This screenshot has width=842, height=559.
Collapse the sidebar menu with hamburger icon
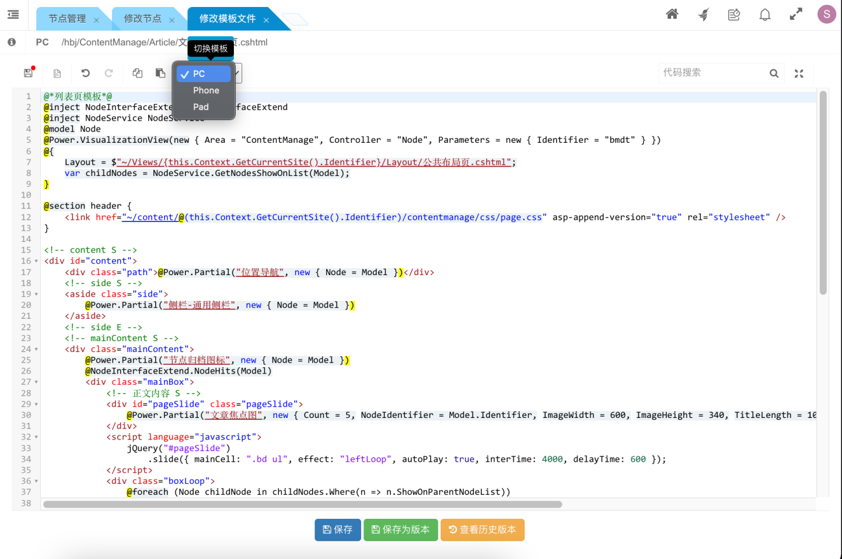pyautogui.click(x=13, y=15)
